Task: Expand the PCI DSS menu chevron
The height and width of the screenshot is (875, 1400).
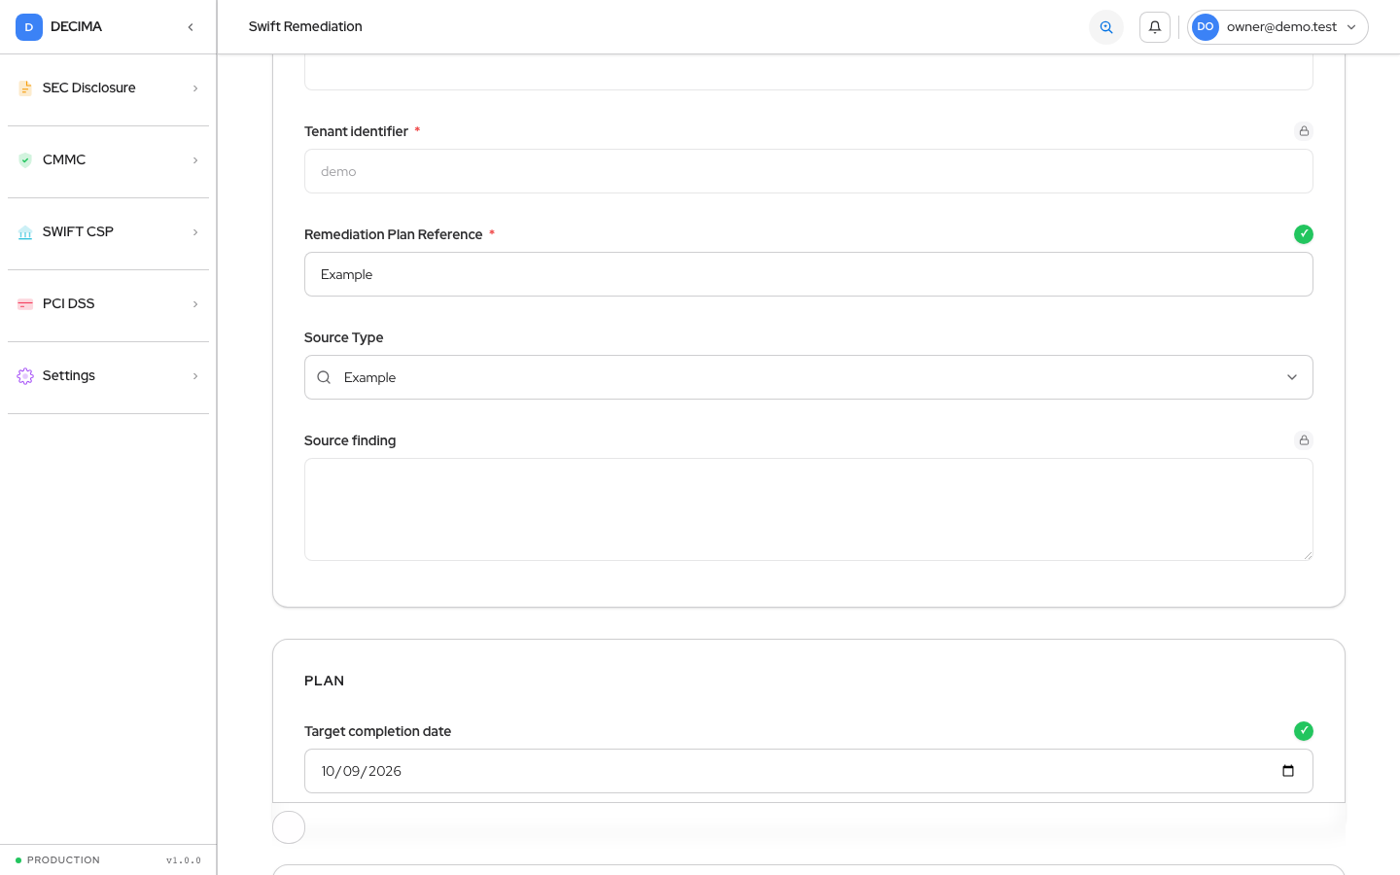Action: pyautogui.click(x=195, y=304)
